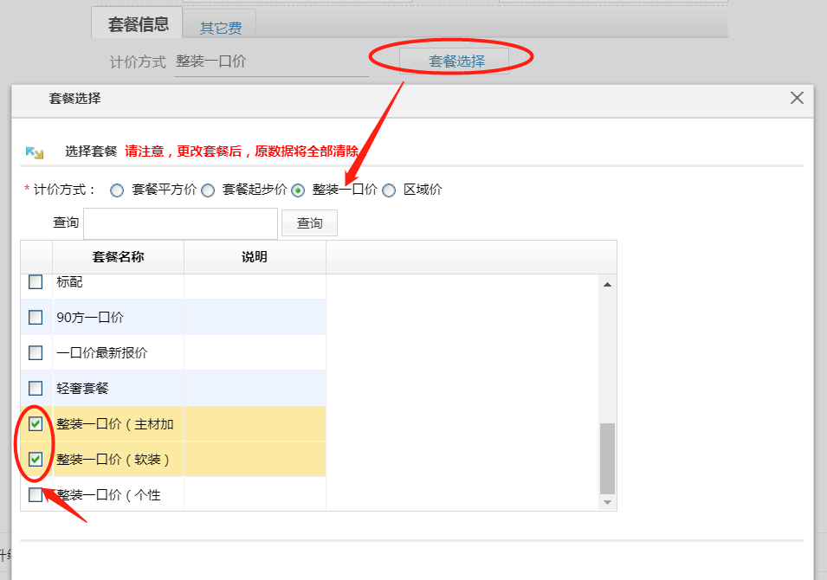
Task: Select the 区域价 radio button
Action: (389, 190)
